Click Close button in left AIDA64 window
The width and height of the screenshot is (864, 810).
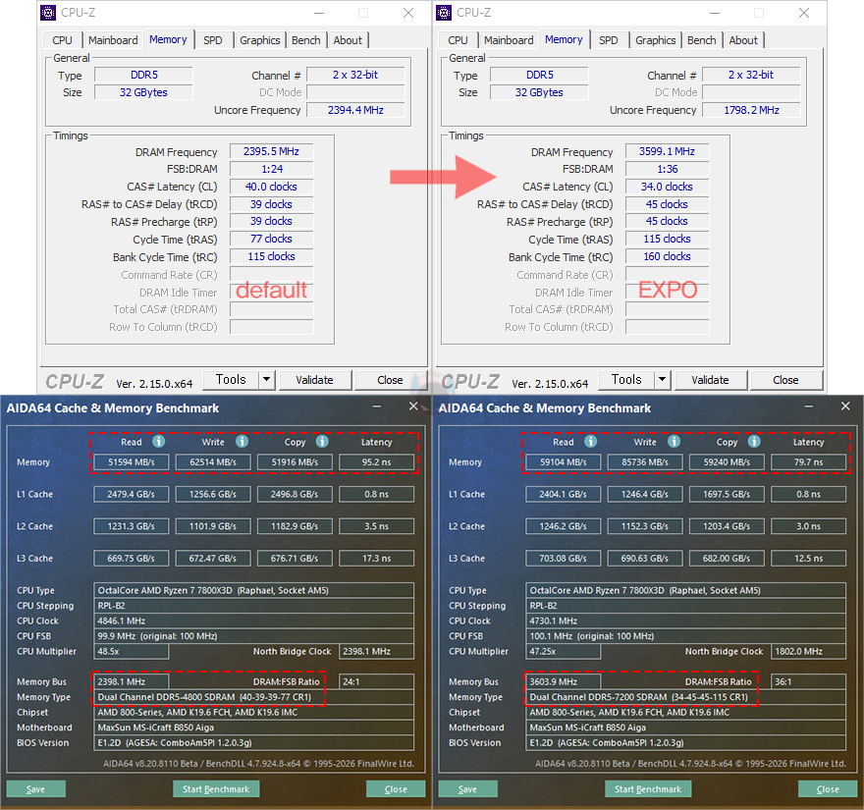coord(396,789)
